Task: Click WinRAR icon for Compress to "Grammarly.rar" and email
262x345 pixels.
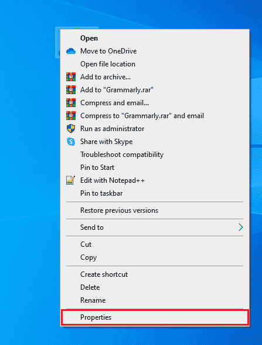Action: pyautogui.click(x=71, y=116)
